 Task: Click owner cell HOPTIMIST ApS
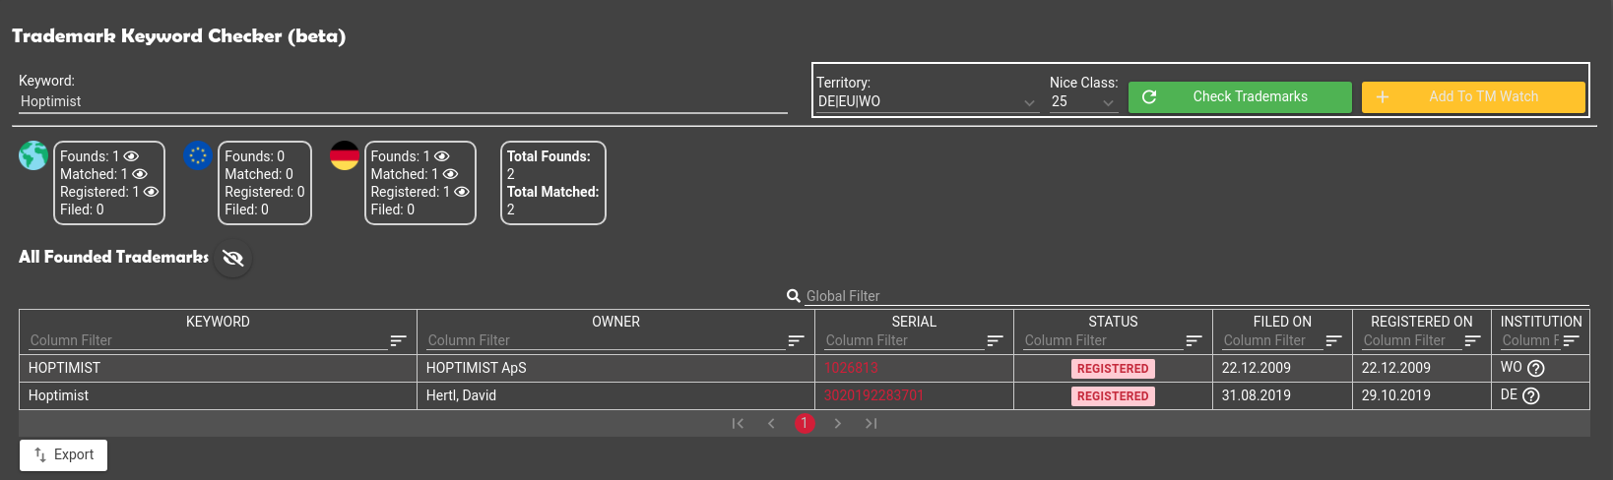(x=616, y=368)
